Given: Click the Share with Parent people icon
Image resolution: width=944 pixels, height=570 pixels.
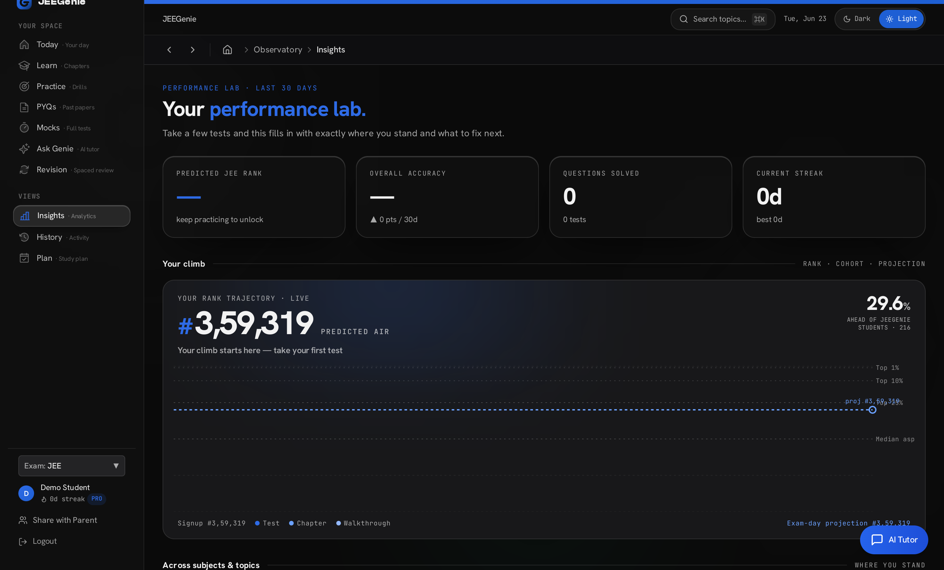Looking at the screenshot, I should point(23,520).
